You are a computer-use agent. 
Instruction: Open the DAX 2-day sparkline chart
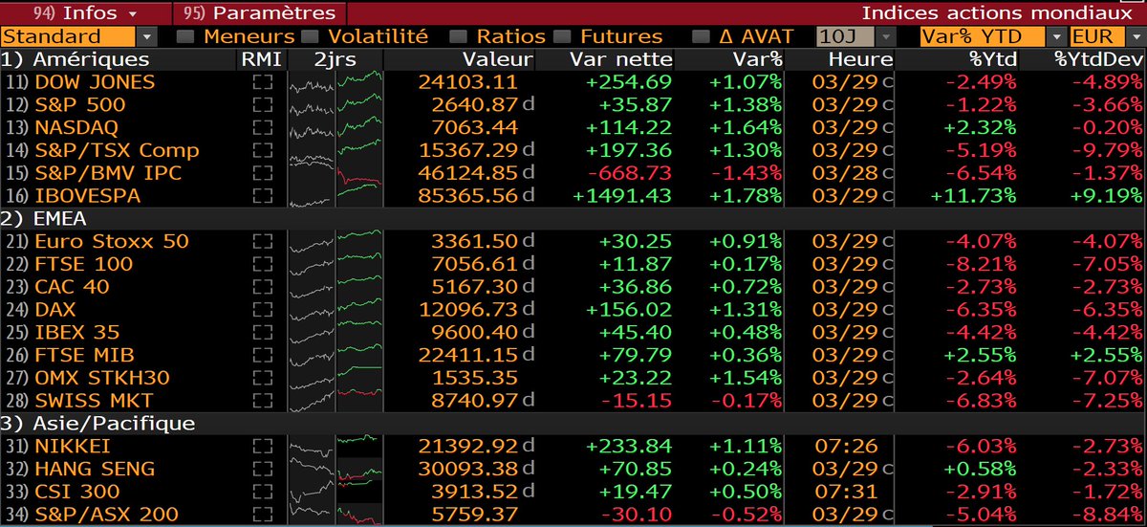(336, 309)
